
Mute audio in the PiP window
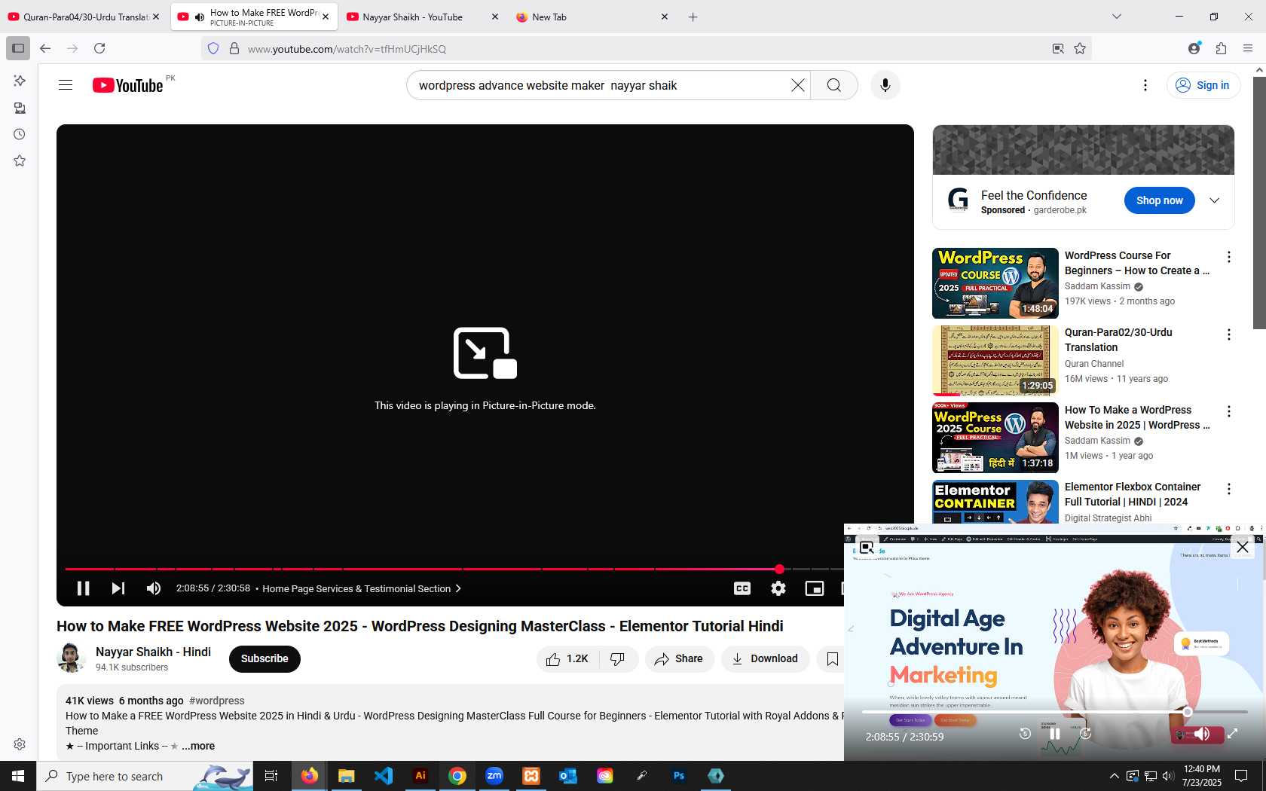pos(1202,734)
